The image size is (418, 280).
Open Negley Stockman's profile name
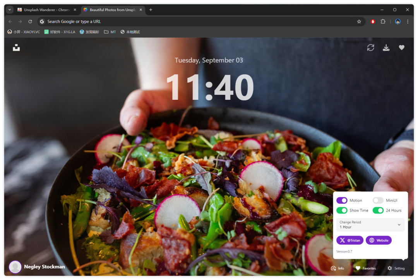[x=45, y=267]
